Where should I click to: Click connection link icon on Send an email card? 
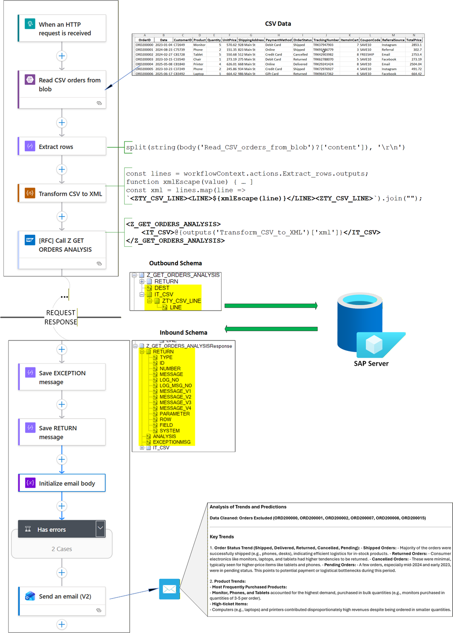pyautogui.click(x=99, y=610)
